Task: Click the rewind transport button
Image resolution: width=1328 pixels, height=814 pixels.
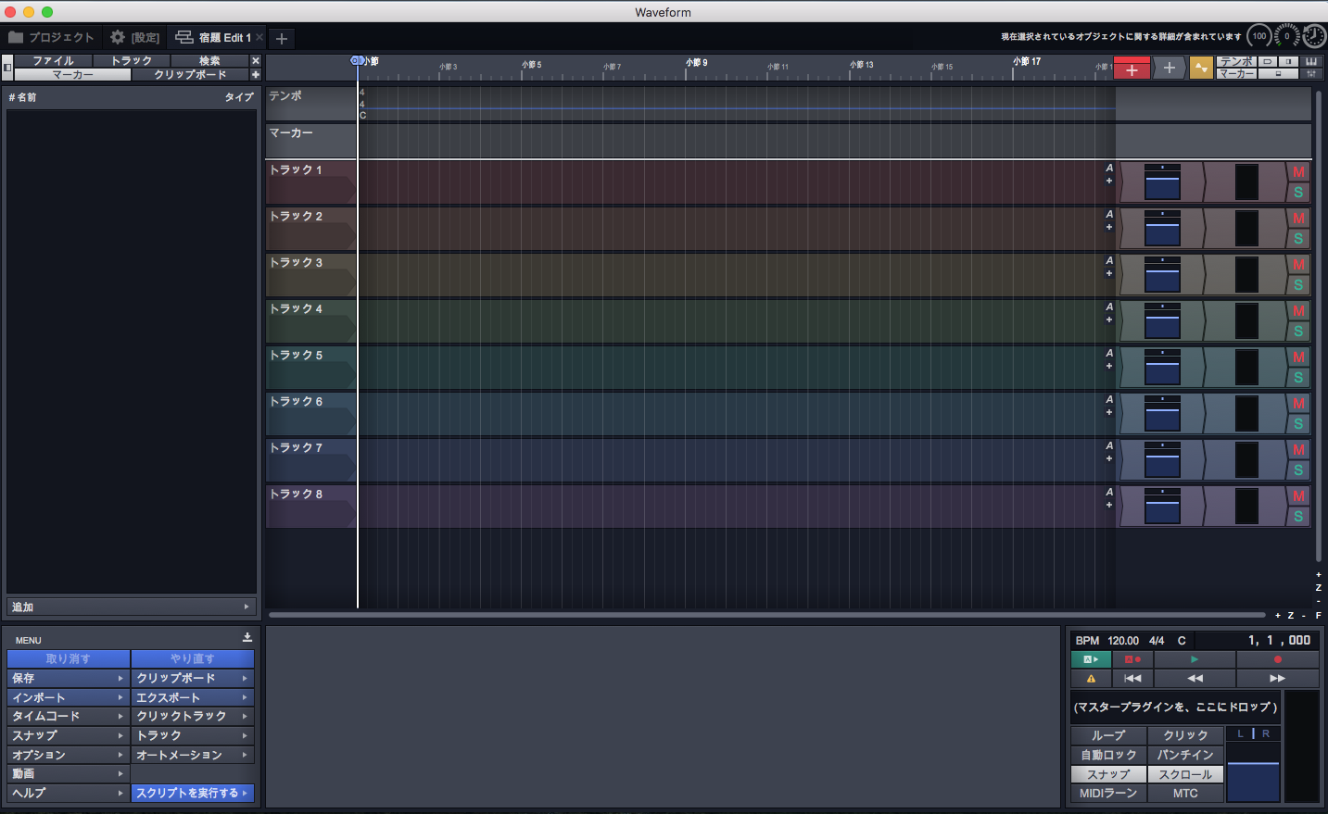Action: (1195, 678)
